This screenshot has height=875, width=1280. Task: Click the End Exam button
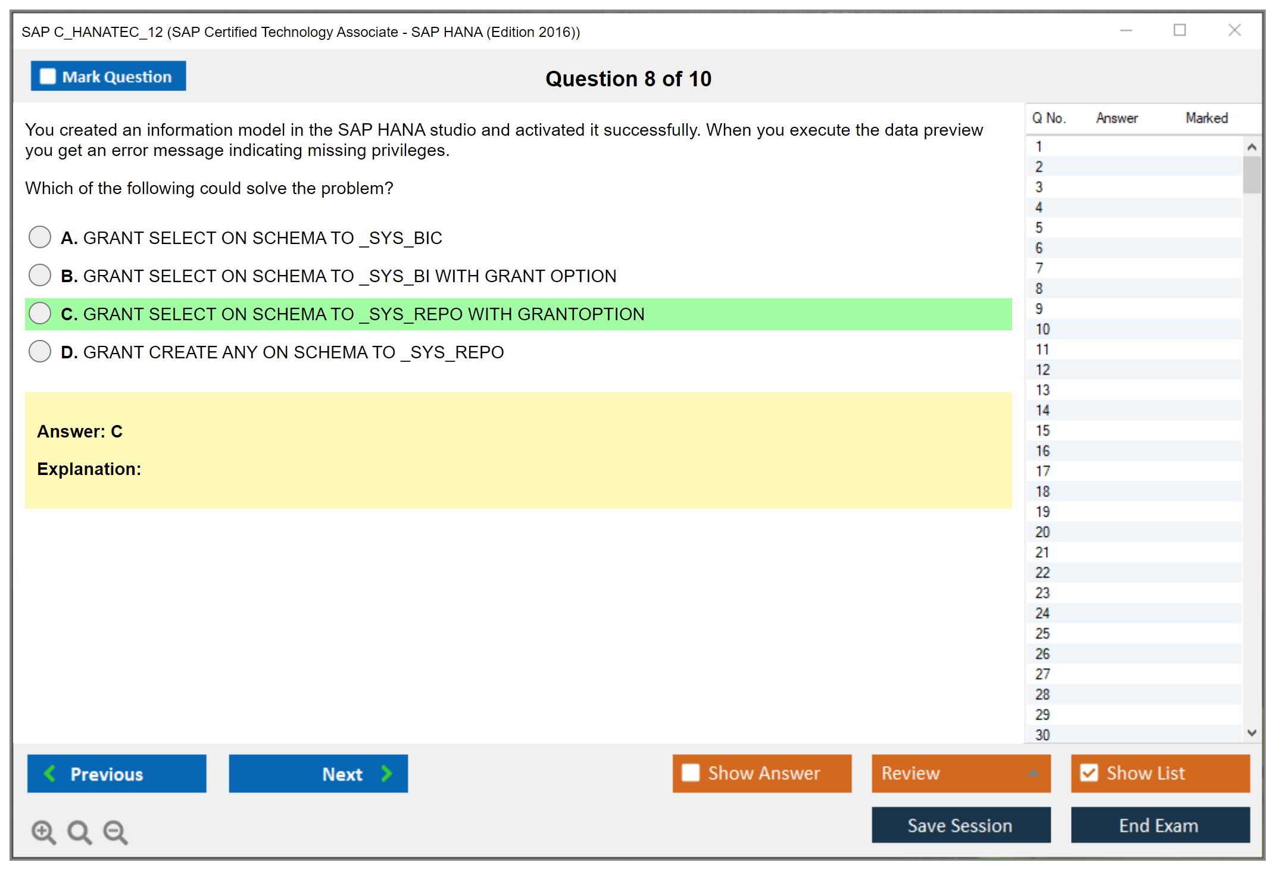(x=1159, y=825)
